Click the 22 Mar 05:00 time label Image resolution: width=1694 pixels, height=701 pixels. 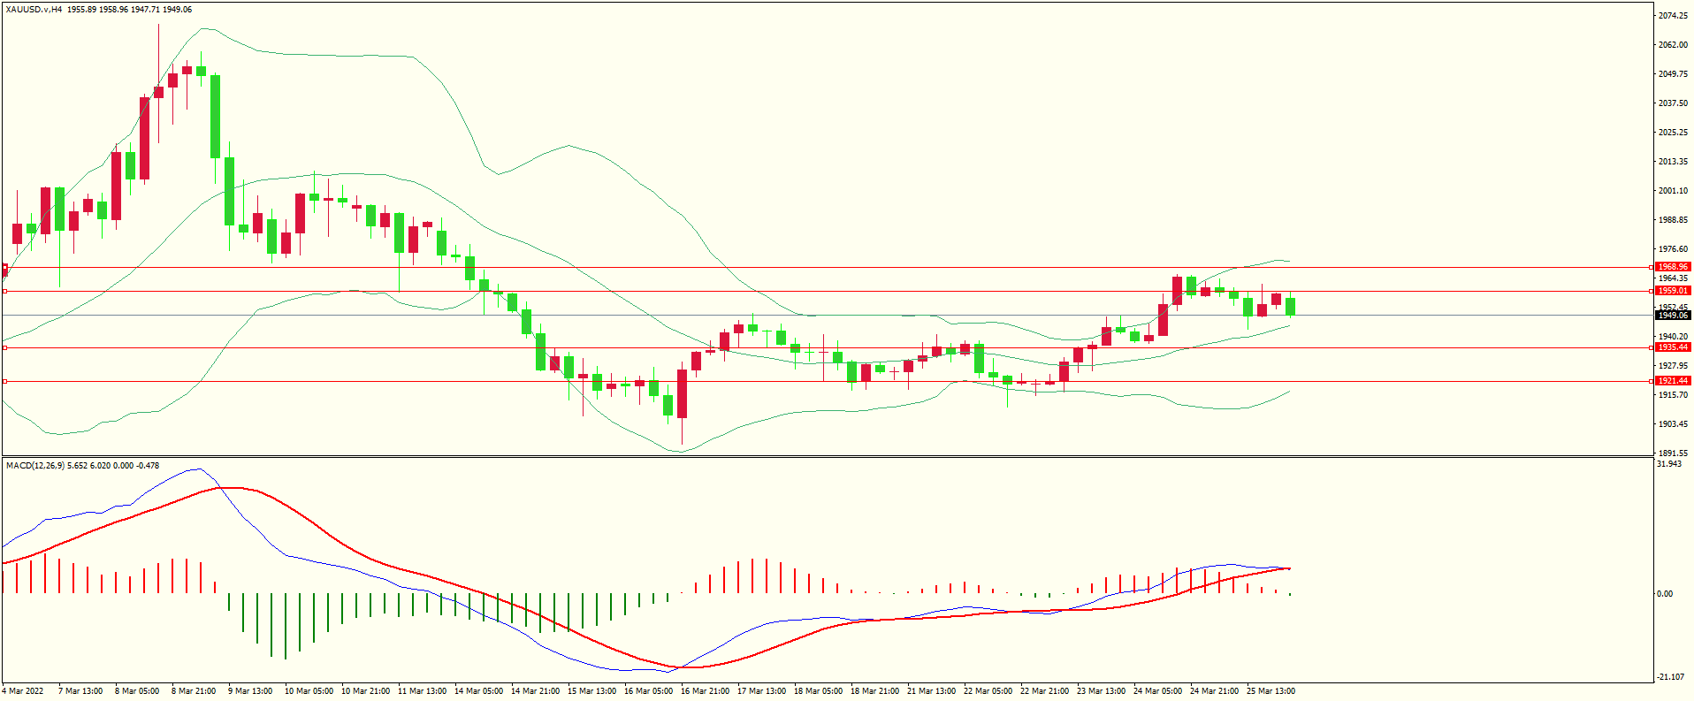coord(988,691)
